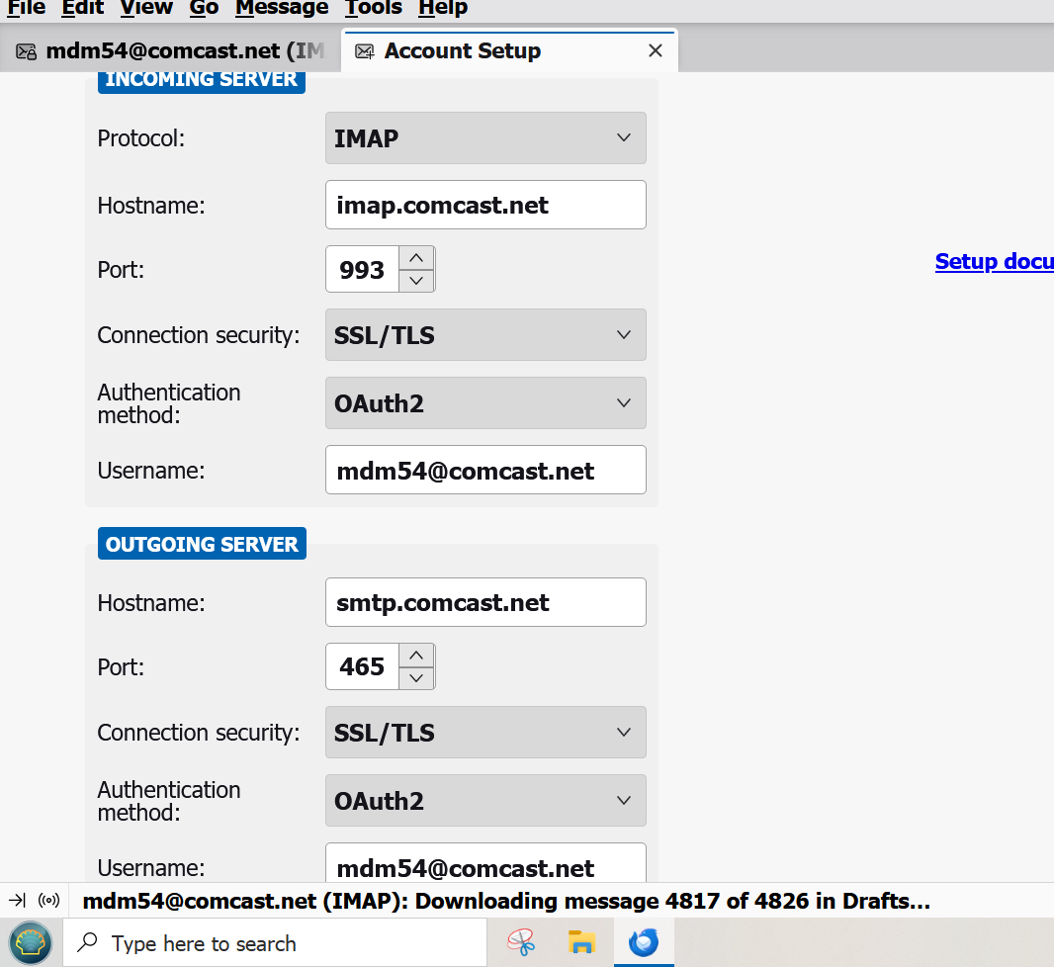Click the incoming Port field 993

[x=363, y=270]
